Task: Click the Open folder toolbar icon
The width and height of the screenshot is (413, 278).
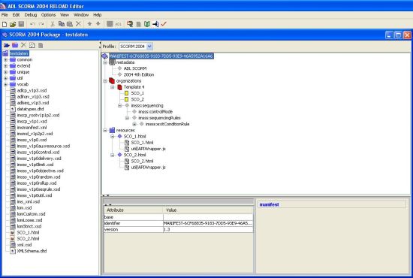Action: click(12, 24)
